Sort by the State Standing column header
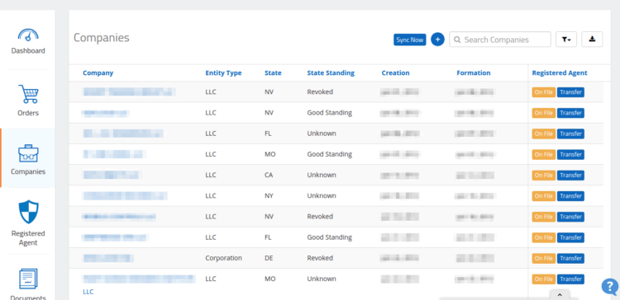Image resolution: width=620 pixels, height=300 pixels. pos(331,73)
